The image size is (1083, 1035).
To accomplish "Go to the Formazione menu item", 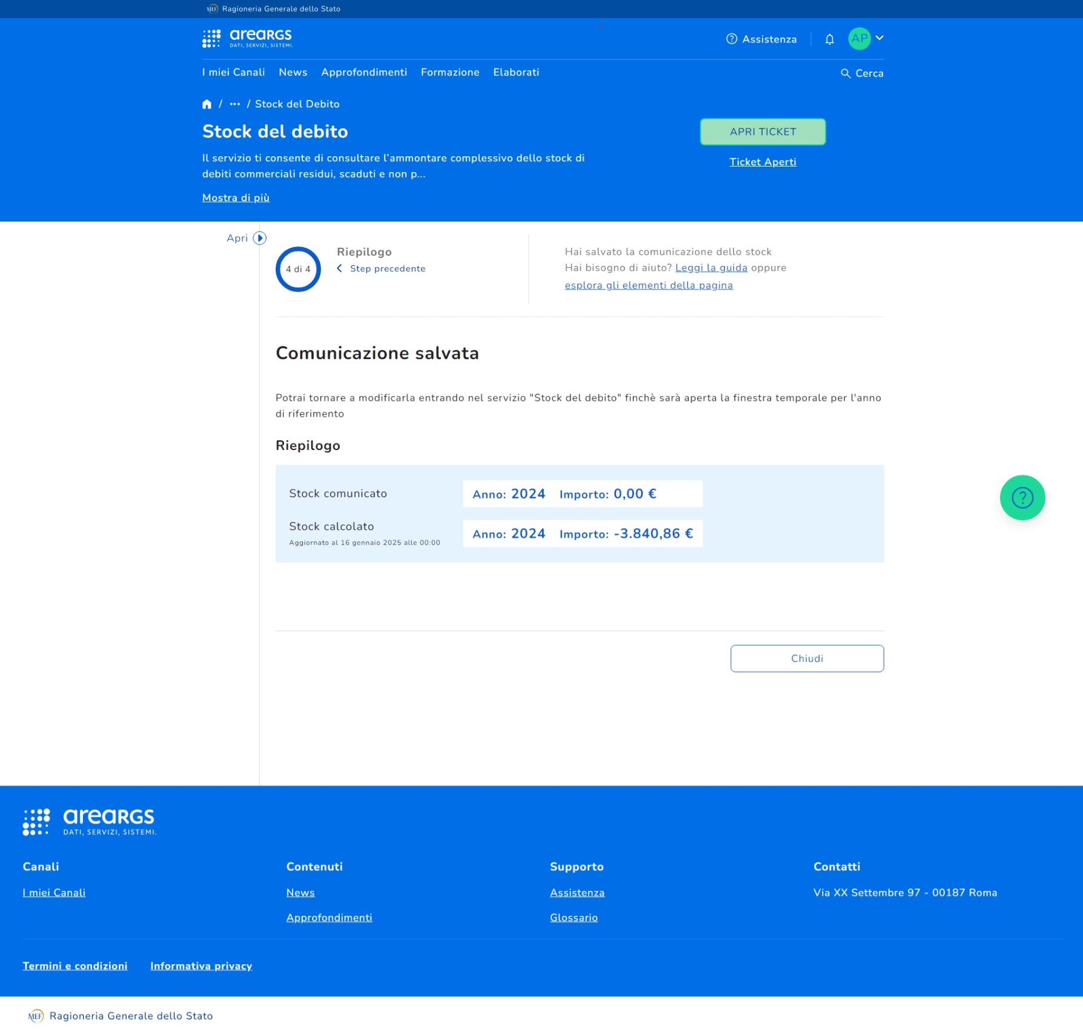I will pos(449,72).
